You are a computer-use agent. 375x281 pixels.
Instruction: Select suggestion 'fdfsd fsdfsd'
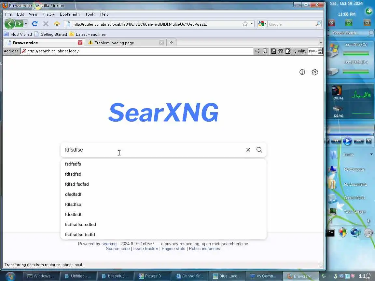[x=164, y=184]
